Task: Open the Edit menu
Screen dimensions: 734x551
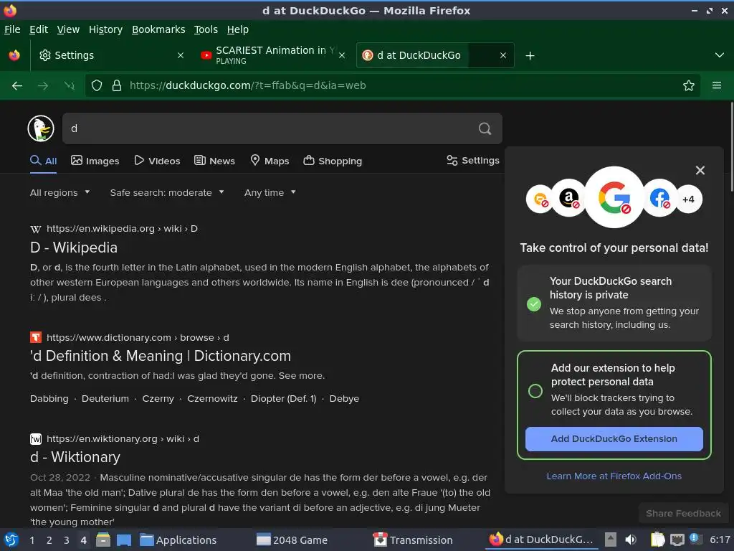Action: (39, 29)
